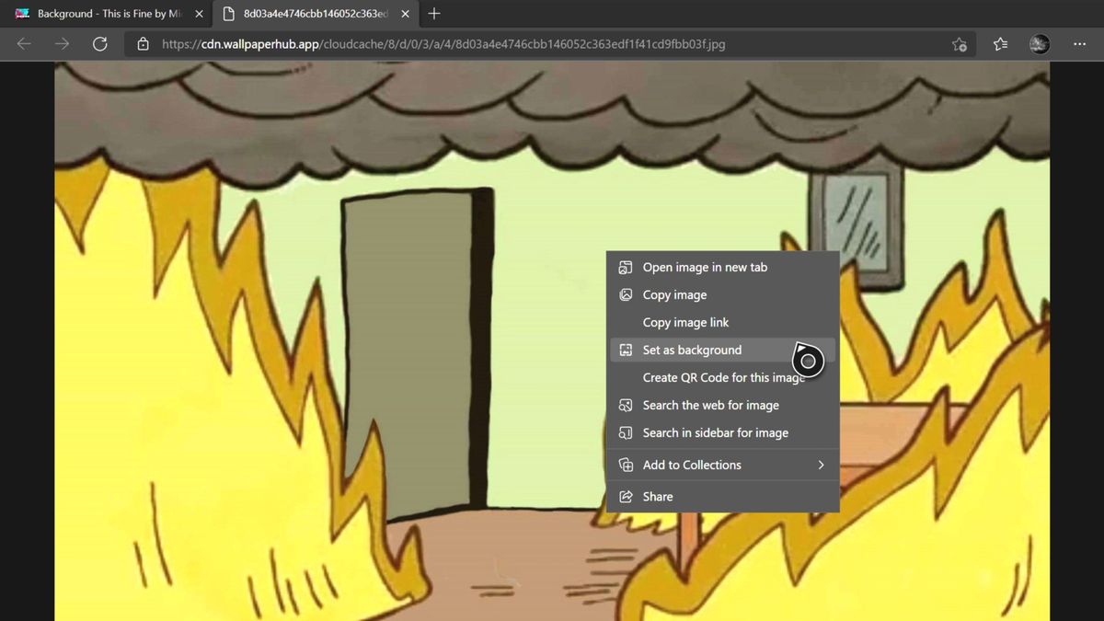The width and height of the screenshot is (1104, 621).
Task: Select Copy image from the context menu
Action: [x=674, y=294]
